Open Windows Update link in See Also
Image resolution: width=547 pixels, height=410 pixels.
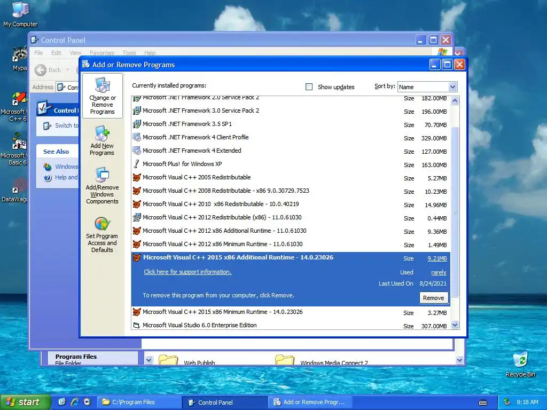(x=66, y=167)
